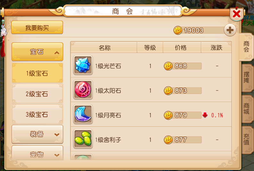Screen dimensions: 254x171
Task: Select the 1级宝石 subcategory
Action: [37, 73]
